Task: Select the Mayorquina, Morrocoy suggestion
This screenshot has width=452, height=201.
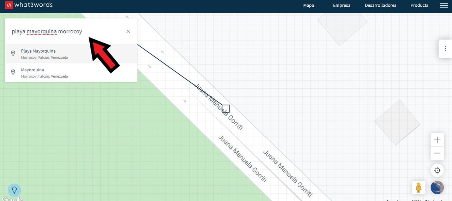Action: pos(71,72)
